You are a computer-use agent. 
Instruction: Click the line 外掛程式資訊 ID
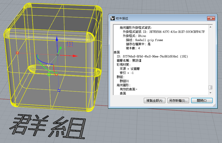pyautogui.click(x=164, y=32)
